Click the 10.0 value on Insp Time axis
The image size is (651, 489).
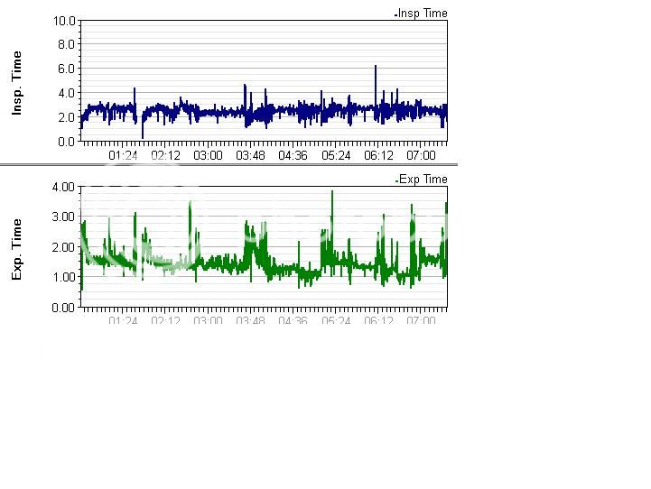pyautogui.click(x=64, y=20)
